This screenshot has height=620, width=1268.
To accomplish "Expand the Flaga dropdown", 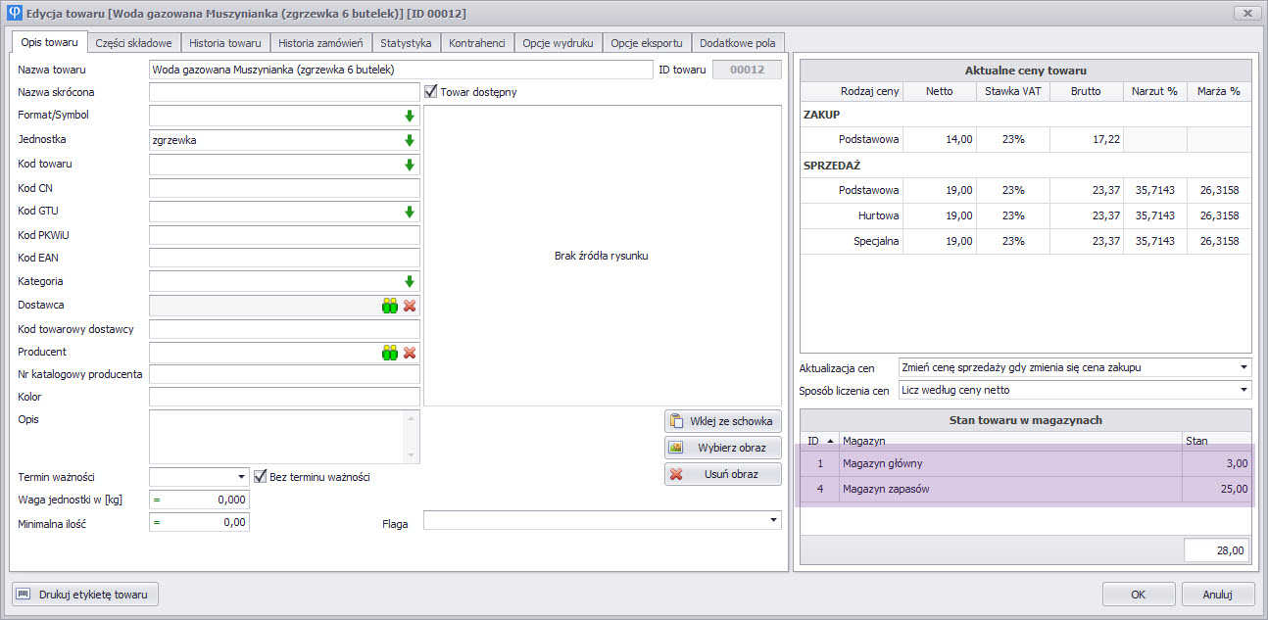I will pyautogui.click(x=772, y=521).
